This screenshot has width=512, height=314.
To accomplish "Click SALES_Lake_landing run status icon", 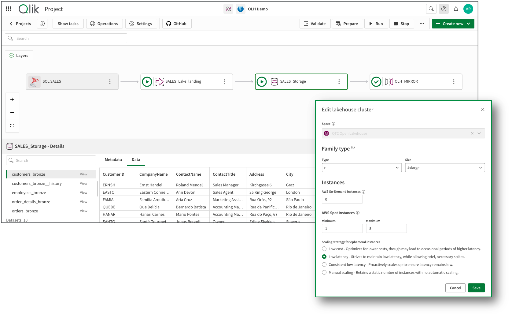I will pyautogui.click(x=147, y=82).
